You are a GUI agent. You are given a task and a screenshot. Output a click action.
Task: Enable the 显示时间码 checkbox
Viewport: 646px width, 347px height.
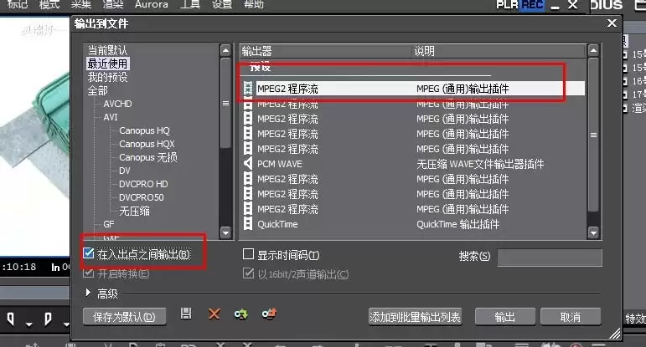pos(248,254)
